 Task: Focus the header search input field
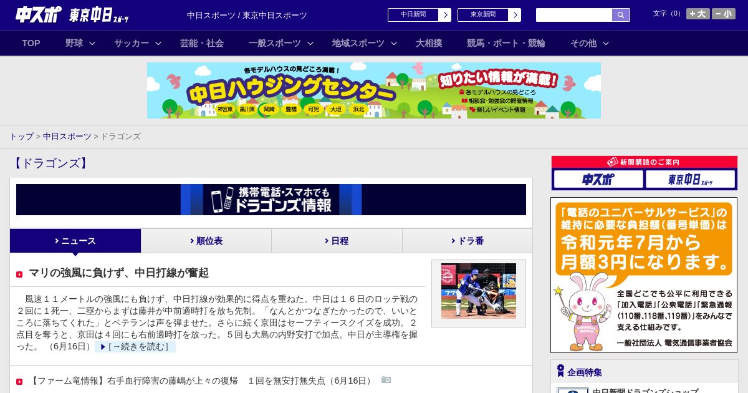(574, 15)
